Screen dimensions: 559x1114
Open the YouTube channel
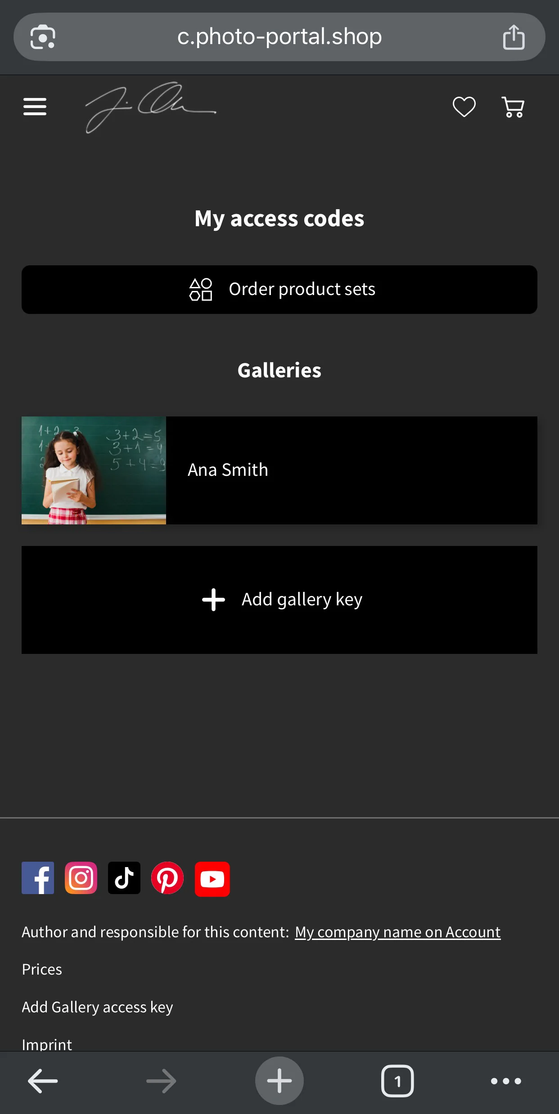coord(212,879)
